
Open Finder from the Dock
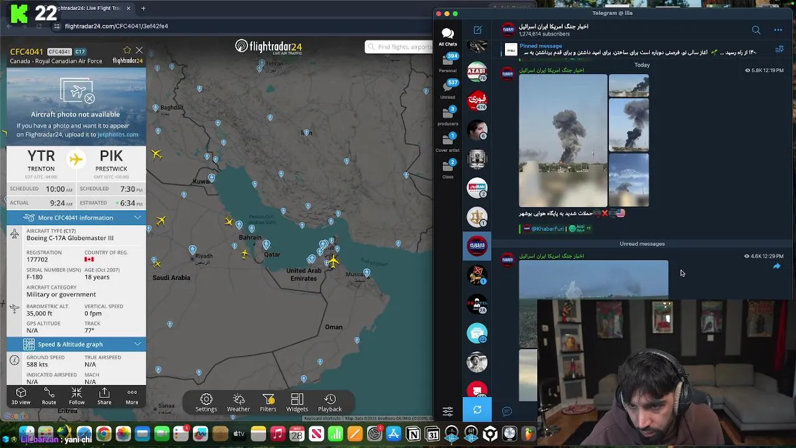[26, 433]
